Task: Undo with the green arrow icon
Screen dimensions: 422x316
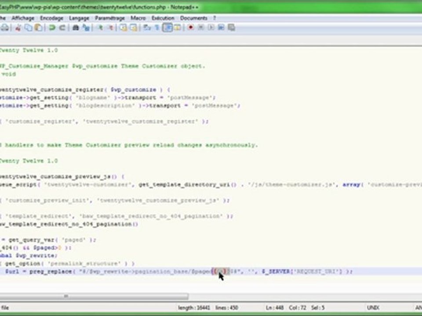Action: (52, 27)
